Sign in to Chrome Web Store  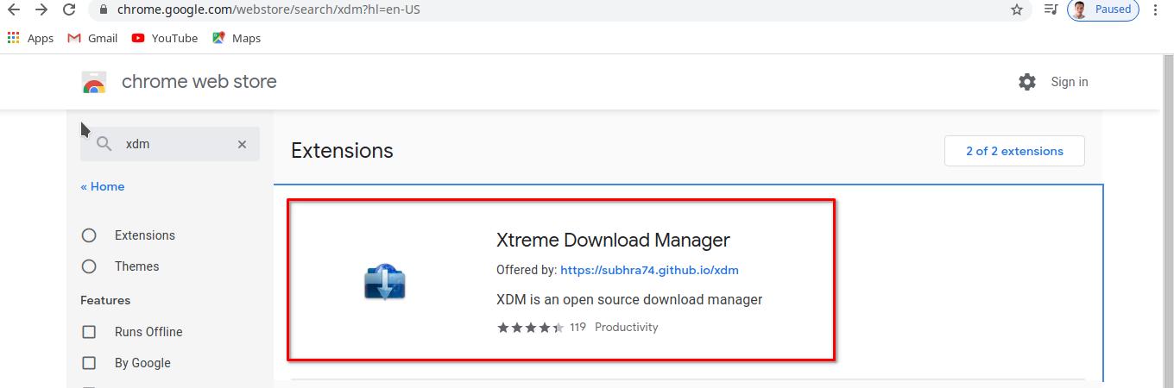tap(1070, 82)
